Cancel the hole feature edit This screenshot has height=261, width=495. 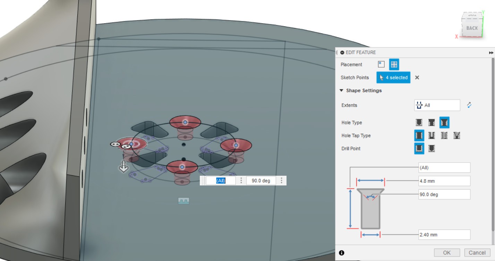click(477, 253)
